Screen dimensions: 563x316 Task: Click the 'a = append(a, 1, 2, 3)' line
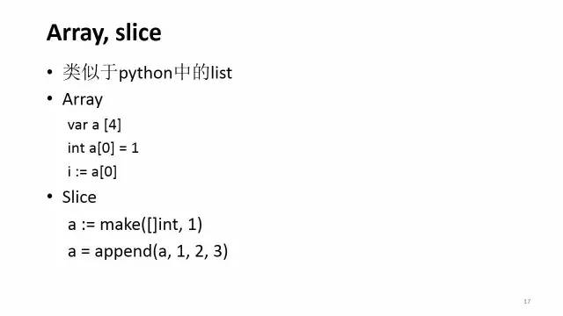148,251
